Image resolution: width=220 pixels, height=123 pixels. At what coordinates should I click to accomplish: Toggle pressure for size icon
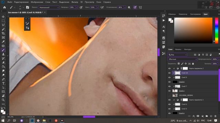pos(135,8)
